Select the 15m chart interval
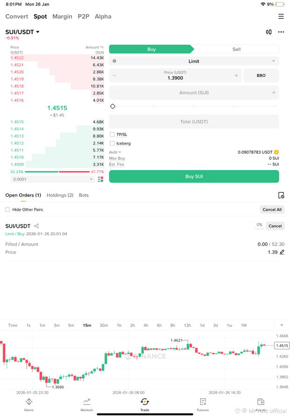This screenshot has width=290, height=418. click(87, 325)
